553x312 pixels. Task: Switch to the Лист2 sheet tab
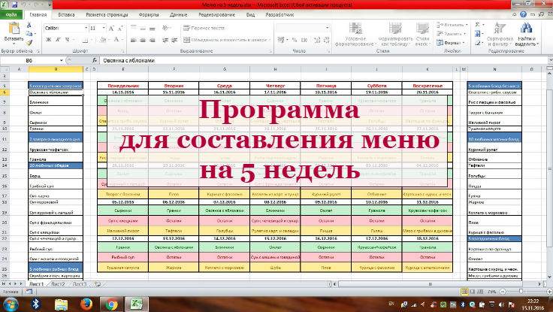pos(56,285)
